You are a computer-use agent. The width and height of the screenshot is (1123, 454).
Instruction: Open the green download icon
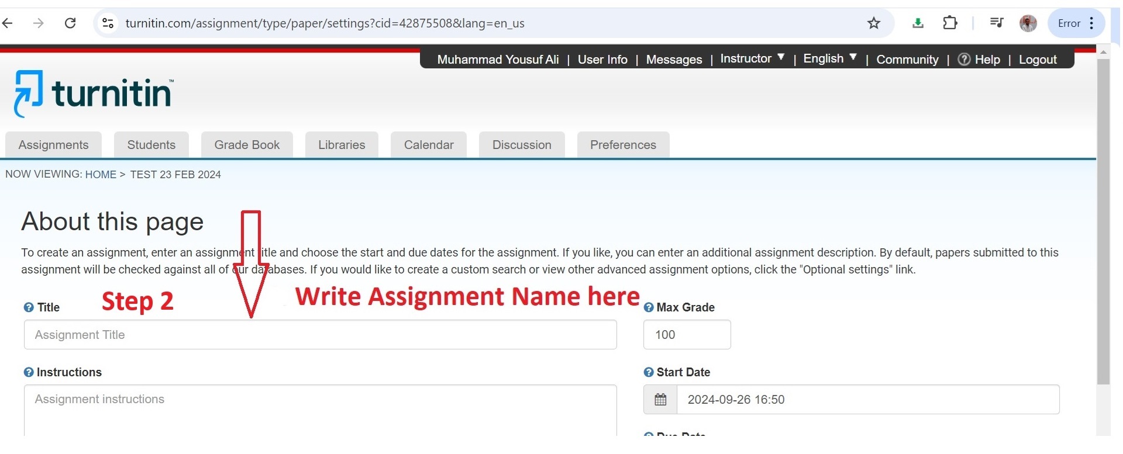(x=918, y=23)
